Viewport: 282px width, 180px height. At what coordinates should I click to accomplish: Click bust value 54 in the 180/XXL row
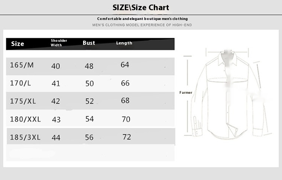[x=89, y=119]
